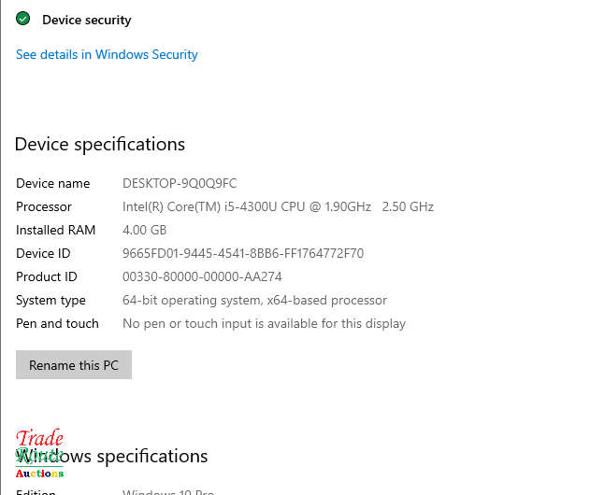Select the Product ID value 00330-80000-00000-AA274
Image resolution: width=590 pixels, height=495 pixels.
[202, 276]
